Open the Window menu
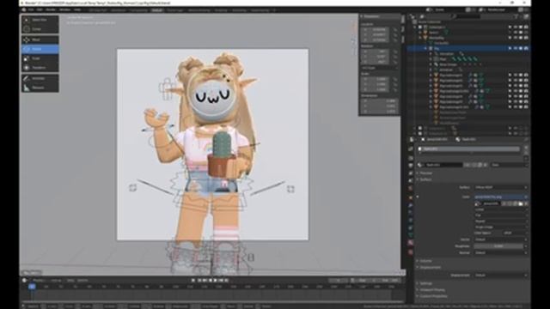This screenshot has width=550, height=309. click(65, 9)
